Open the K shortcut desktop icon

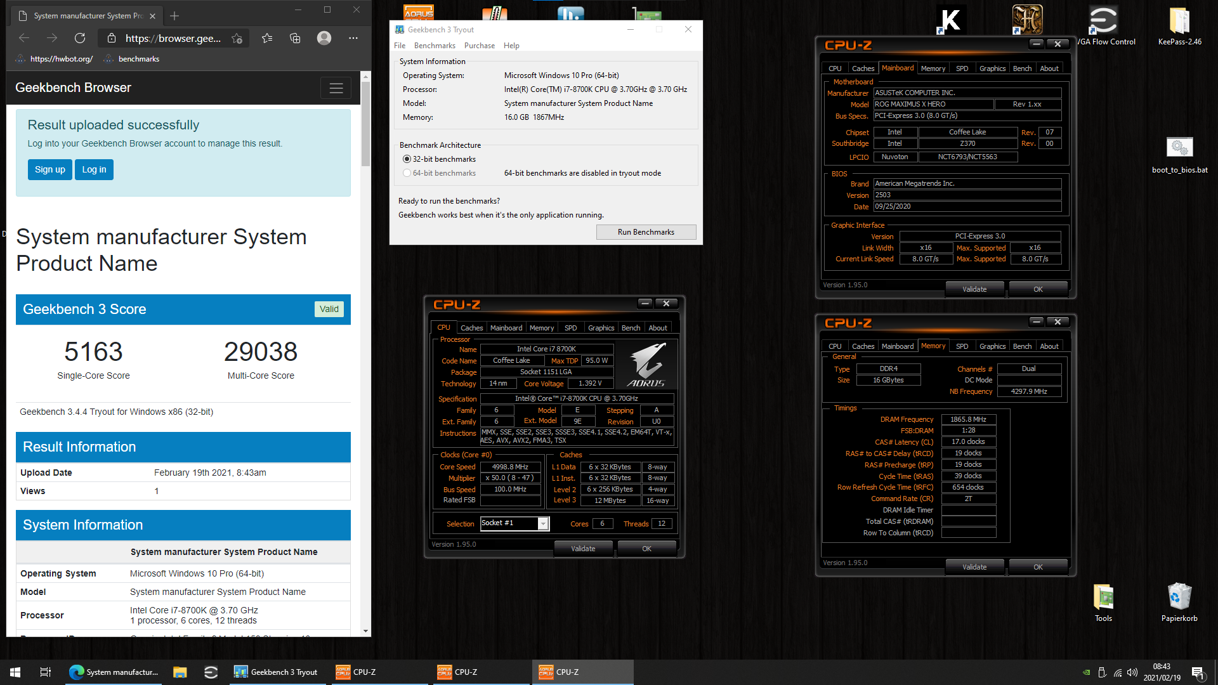(x=951, y=20)
